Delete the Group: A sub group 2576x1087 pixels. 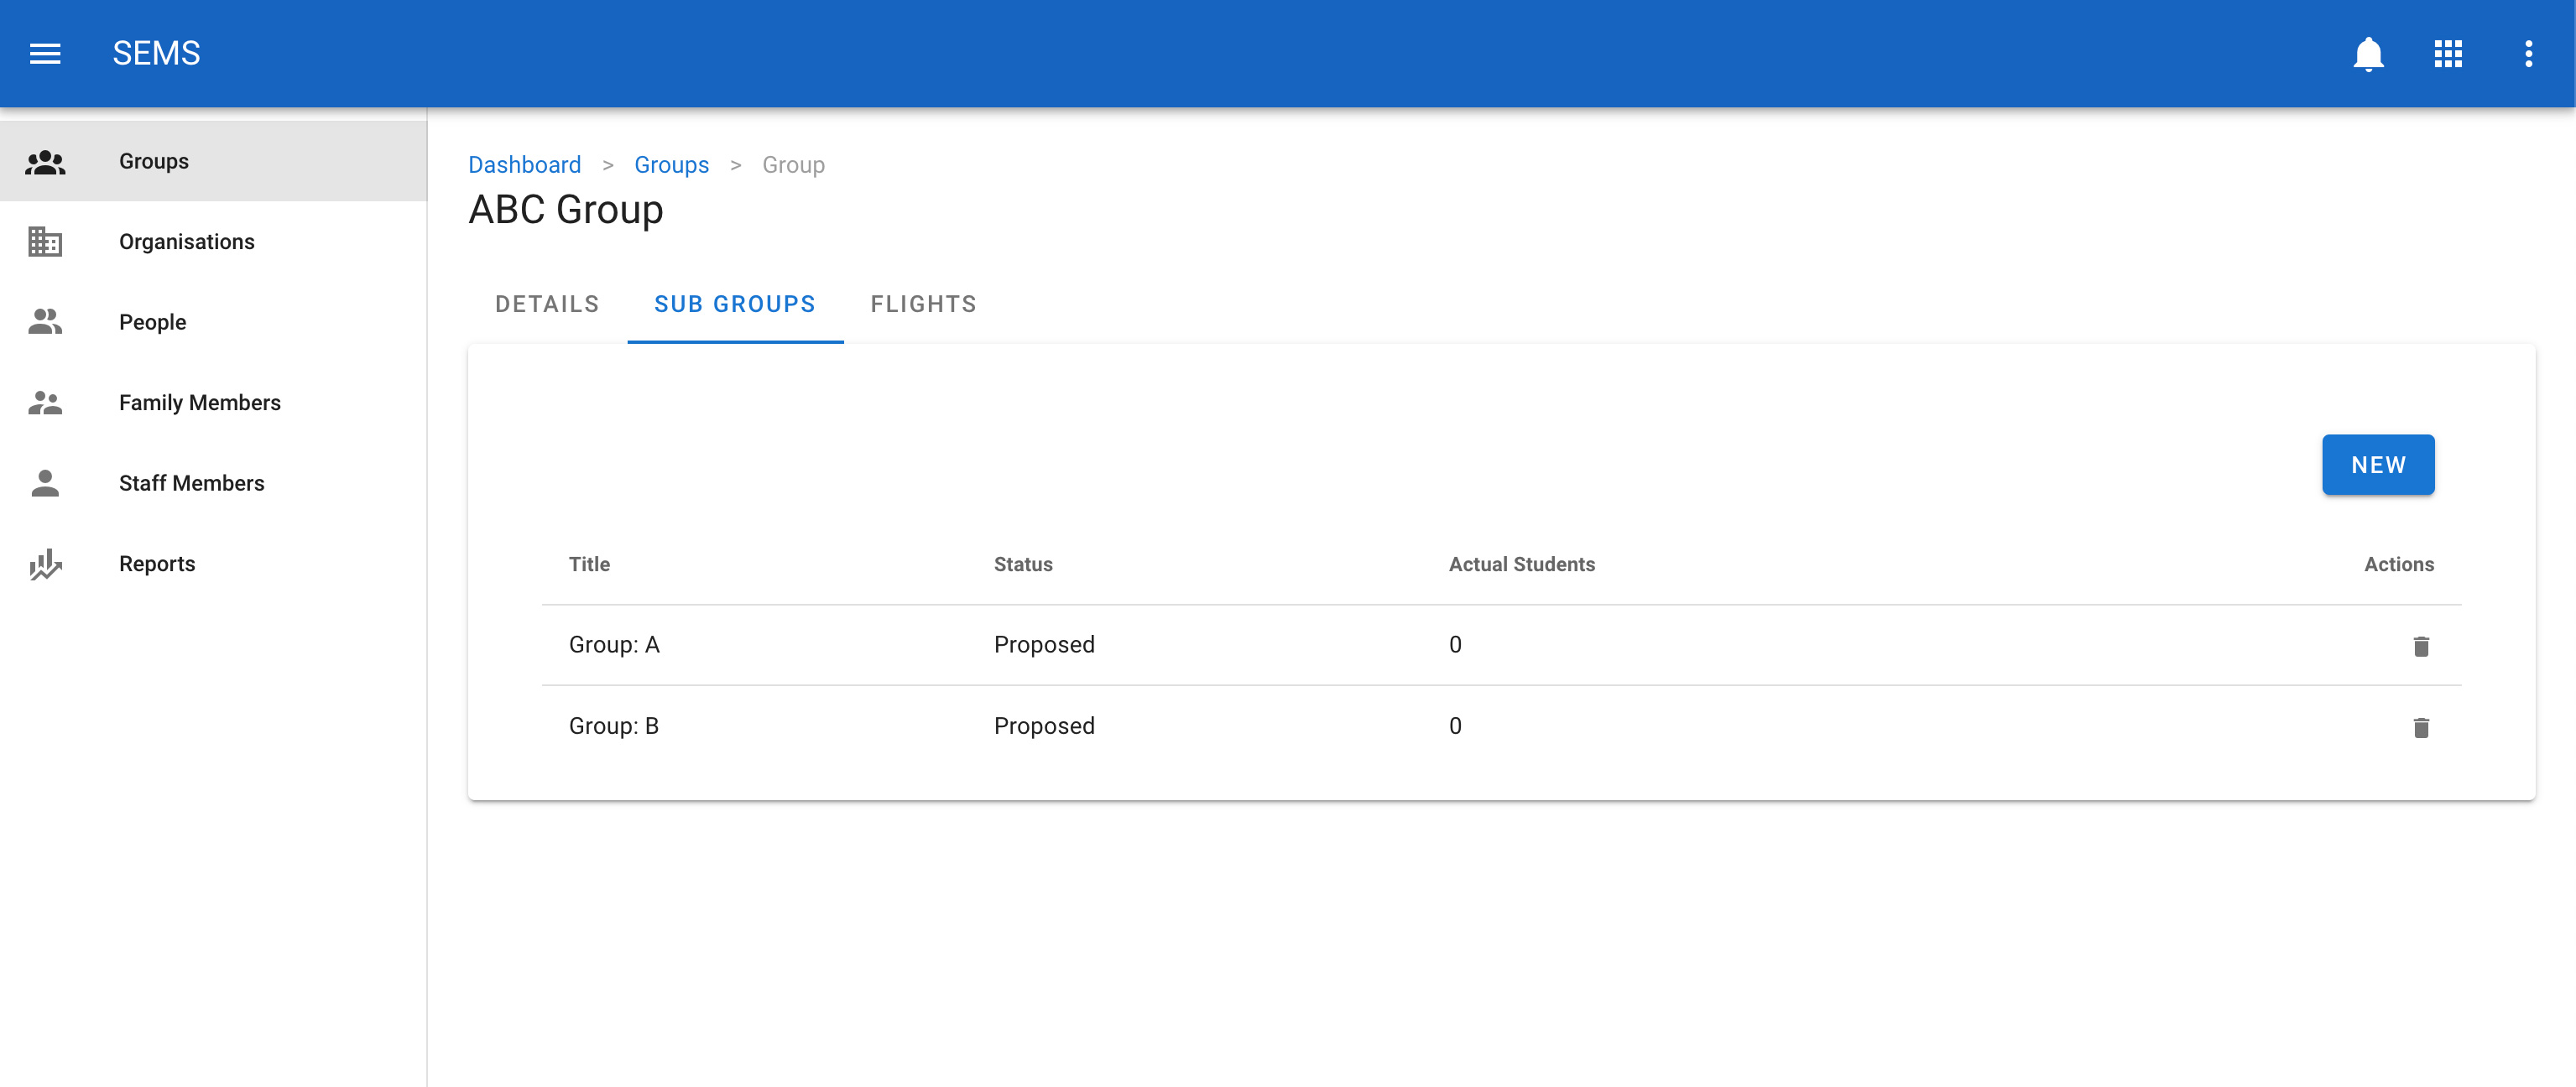pyautogui.click(x=2420, y=646)
